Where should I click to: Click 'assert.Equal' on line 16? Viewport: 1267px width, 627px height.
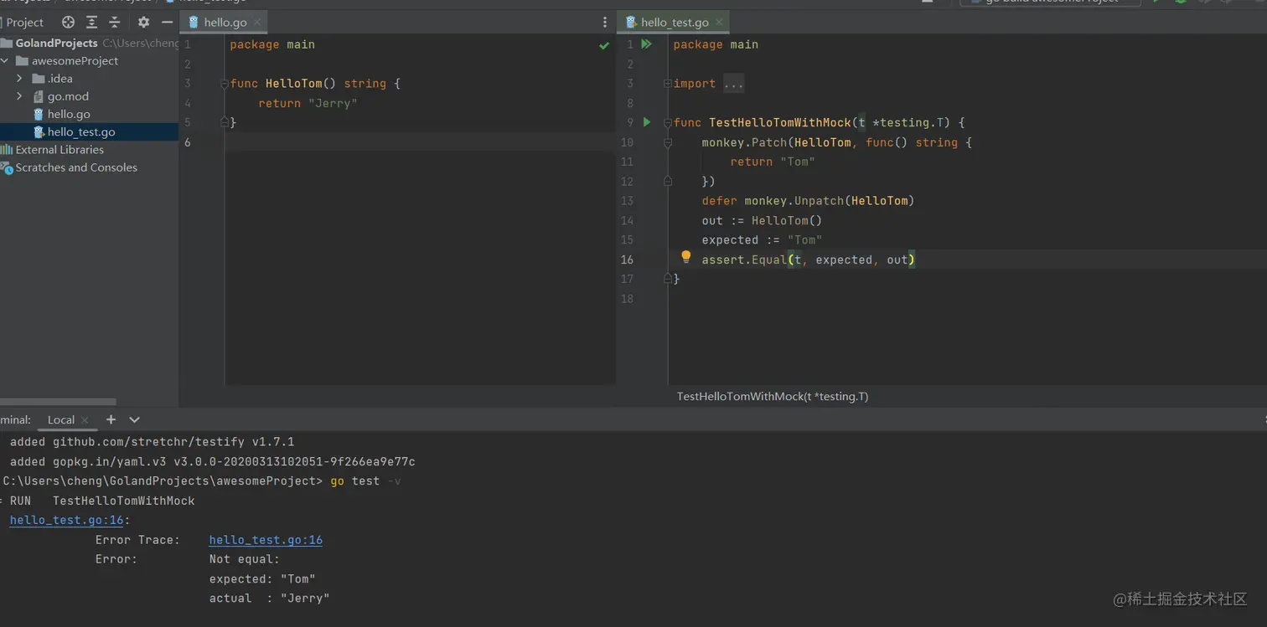[744, 260]
